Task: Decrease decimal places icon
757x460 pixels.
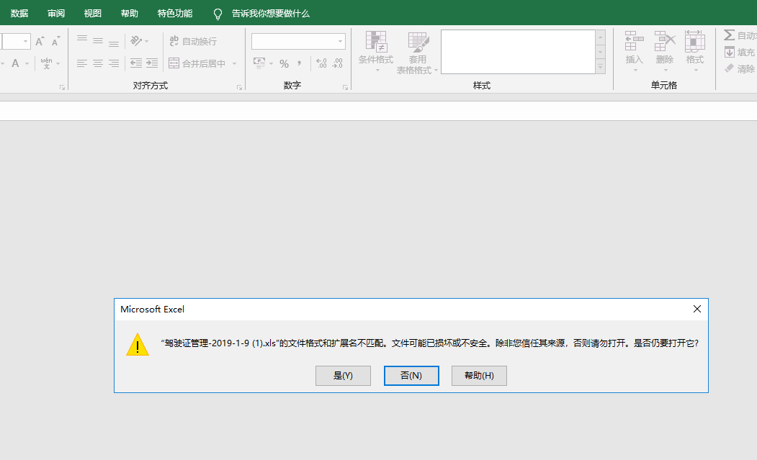Action: coord(338,63)
